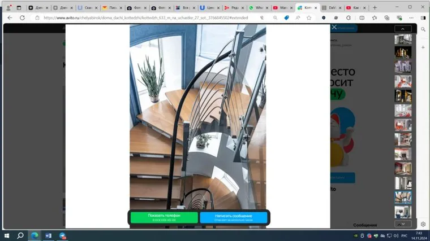Viewport: 430px width, 241px height.
Task: Click the taskbar search magnifier icon
Action: click(20, 235)
